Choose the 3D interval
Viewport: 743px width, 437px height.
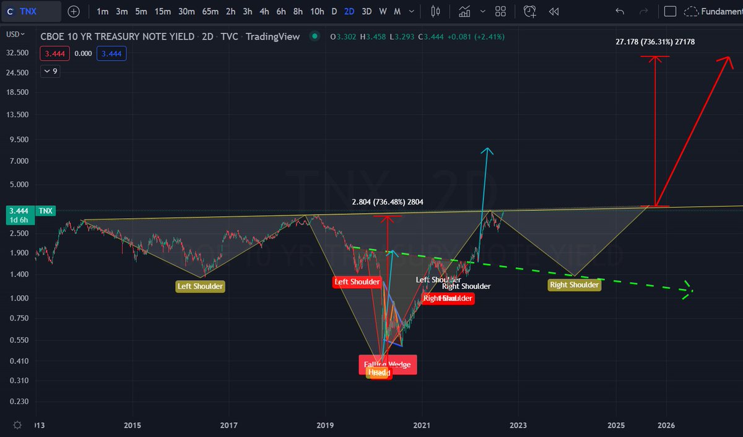[x=367, y=11]
